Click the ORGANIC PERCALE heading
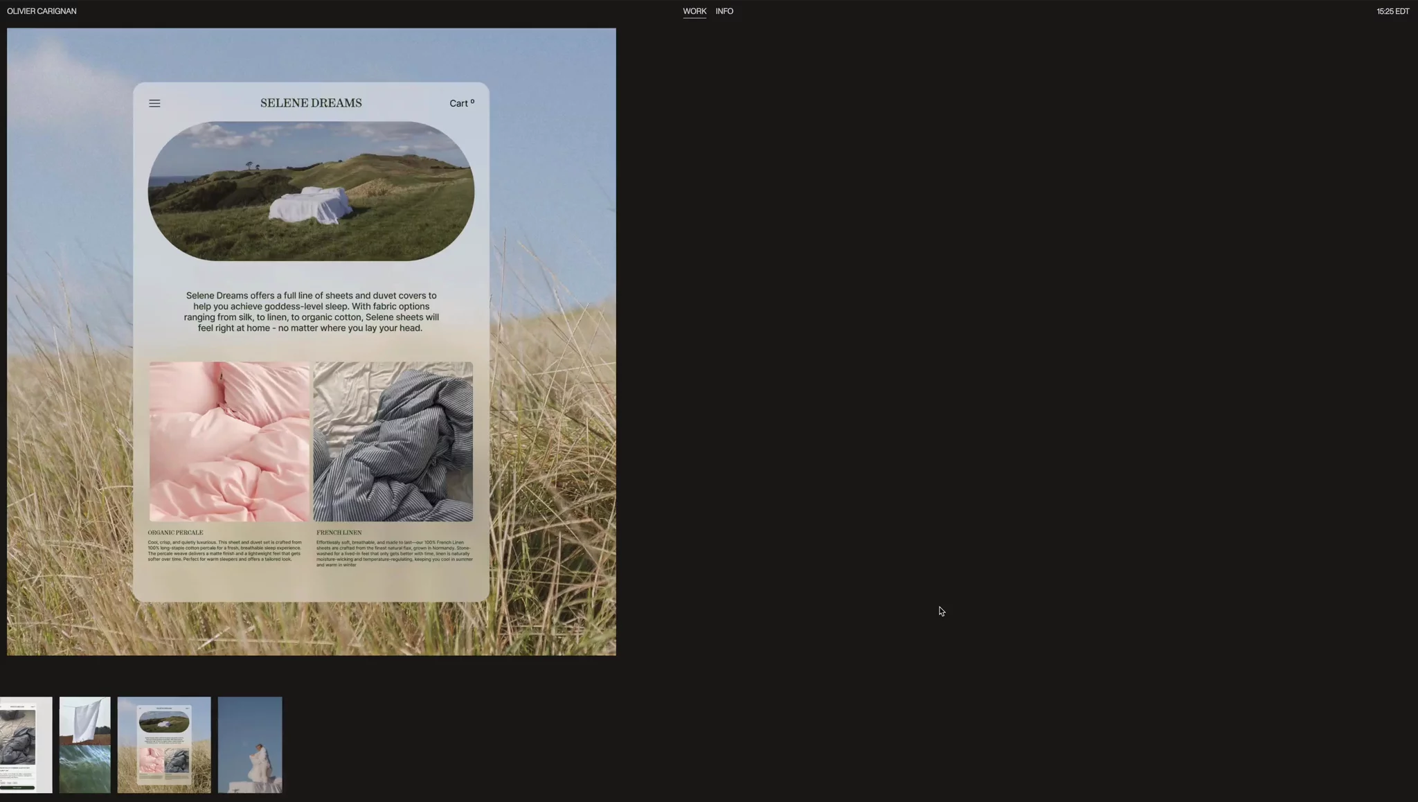1418x802 pixels. (x=175, y=533)
